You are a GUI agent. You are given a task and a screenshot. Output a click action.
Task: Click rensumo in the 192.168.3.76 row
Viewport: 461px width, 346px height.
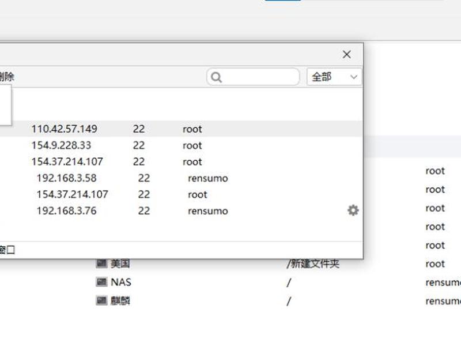pos(208,211)
